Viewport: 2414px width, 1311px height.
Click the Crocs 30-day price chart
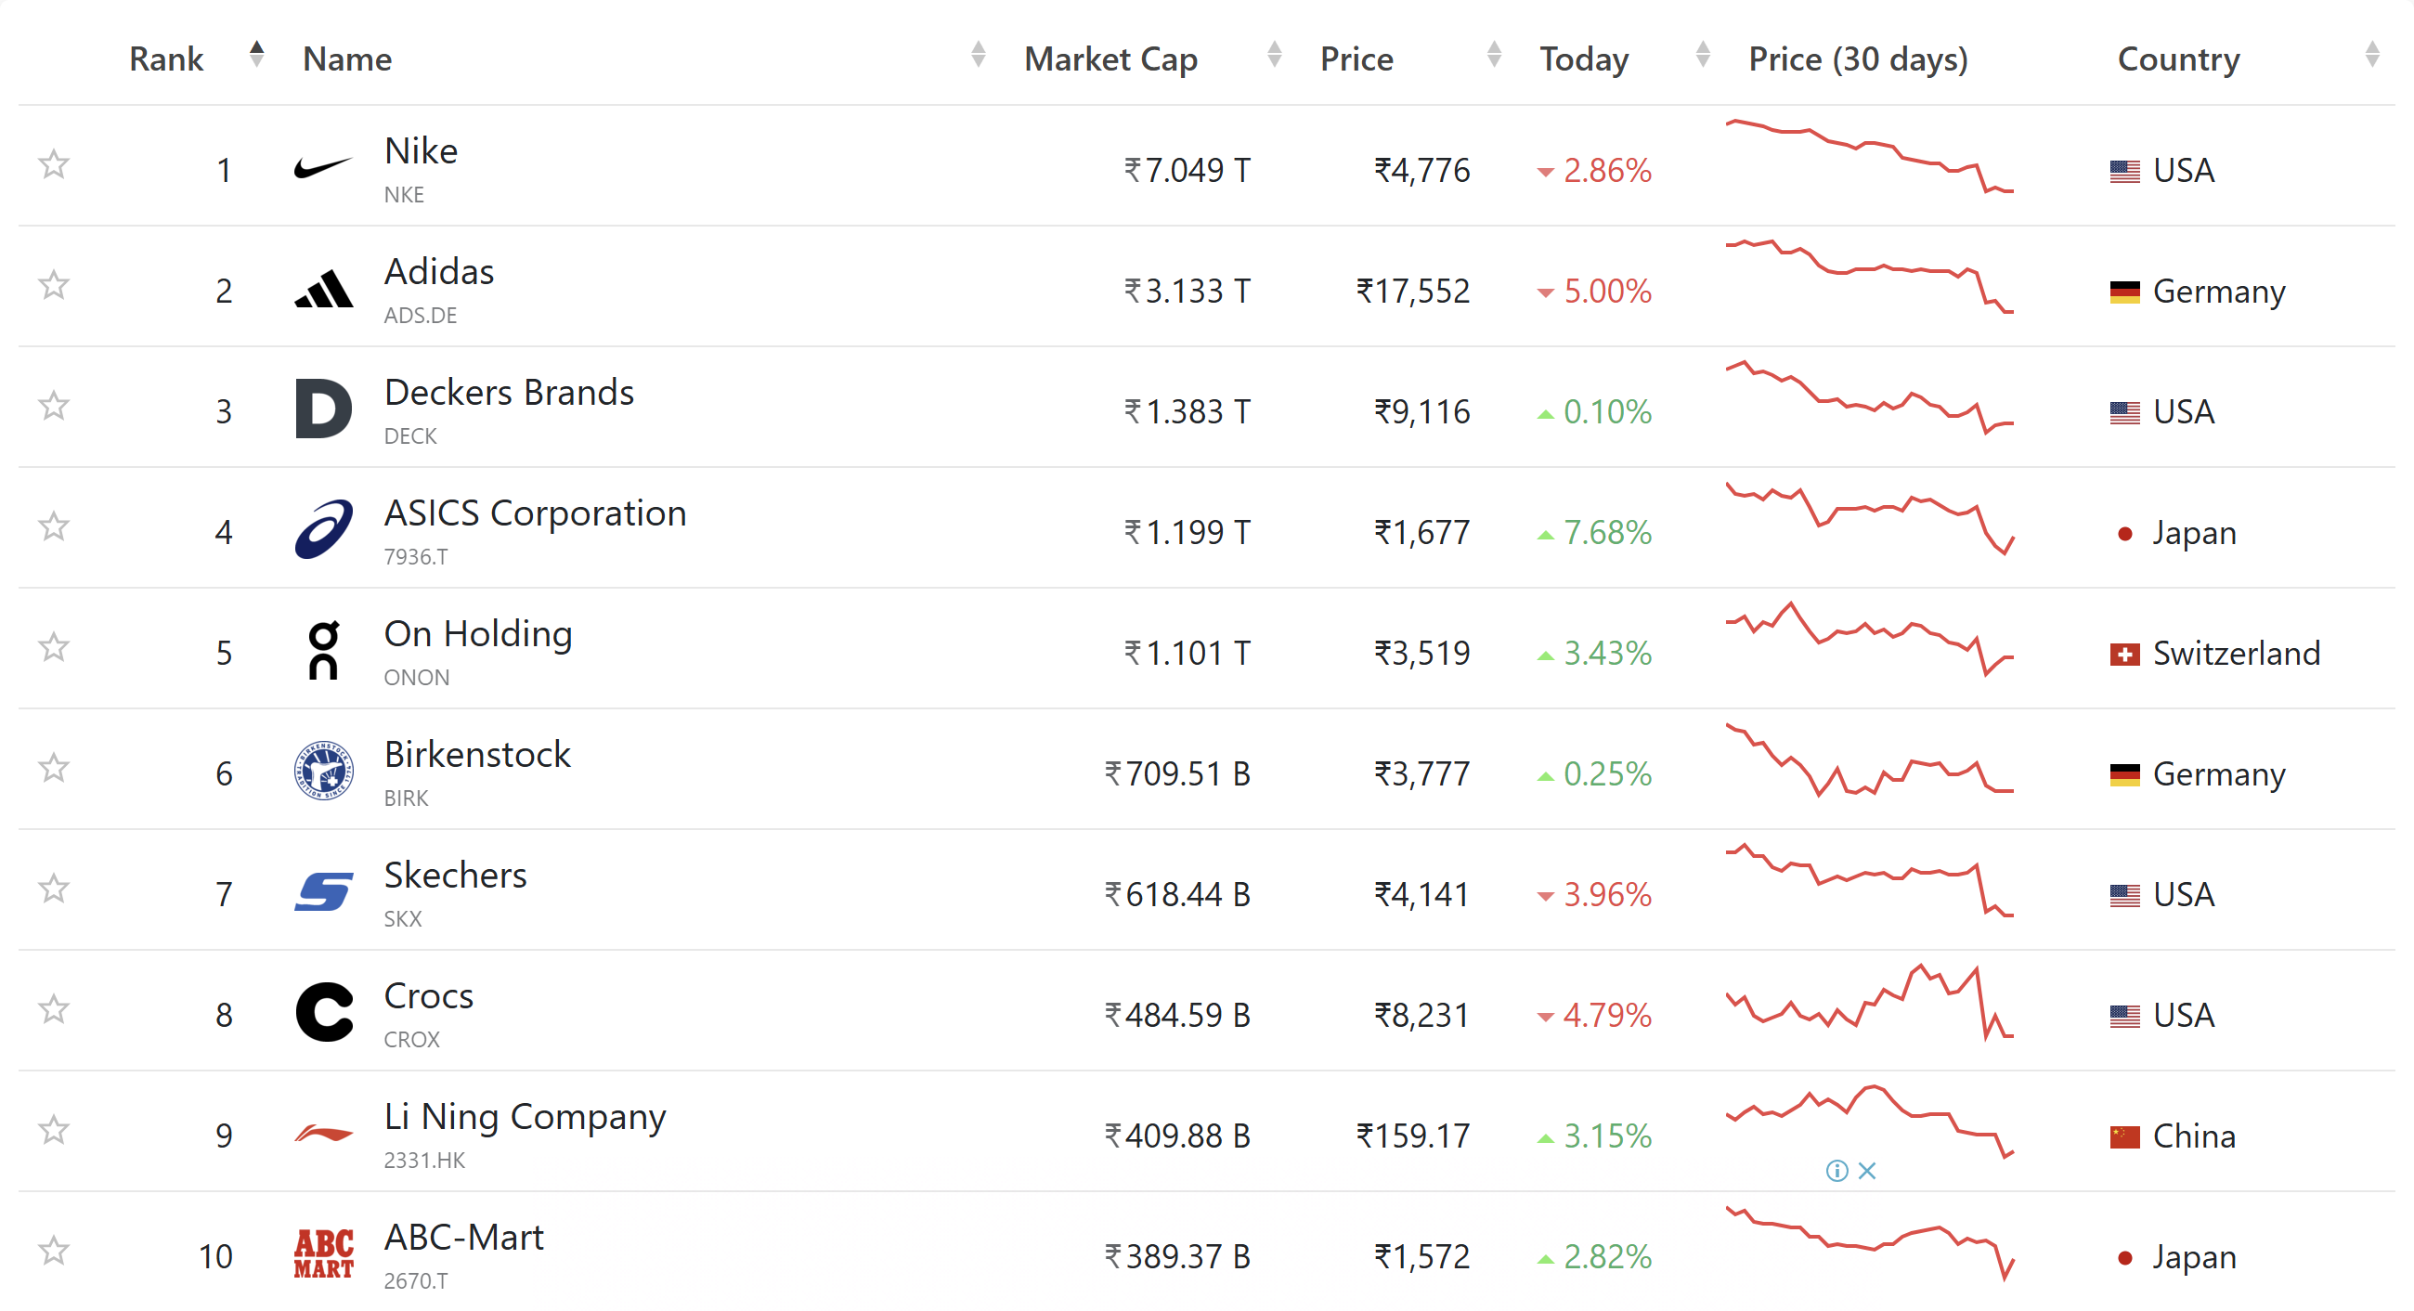pos(1870,1005)
